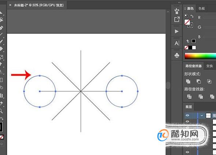The width and height of the screenshot is (216, 155).
Task: Switch to the 变换 tab
Action: 209,66
